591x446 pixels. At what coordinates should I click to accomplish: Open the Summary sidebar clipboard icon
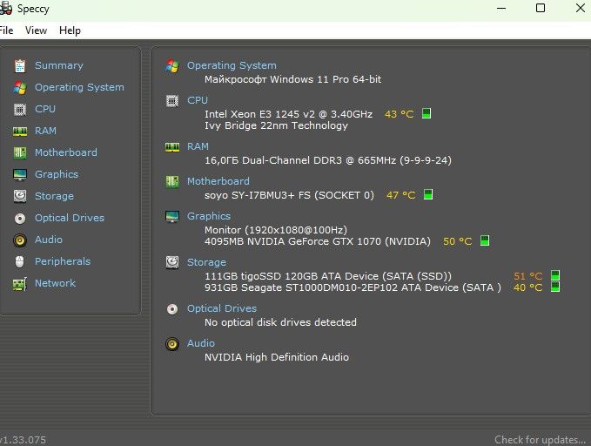[x=20, y=66]
